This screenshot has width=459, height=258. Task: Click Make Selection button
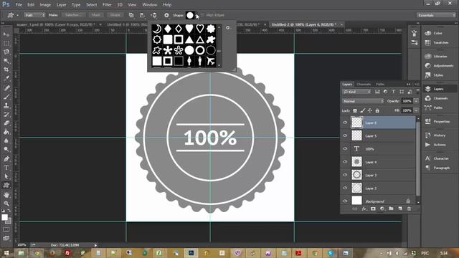pyautogui.click(x=73, y=15)
